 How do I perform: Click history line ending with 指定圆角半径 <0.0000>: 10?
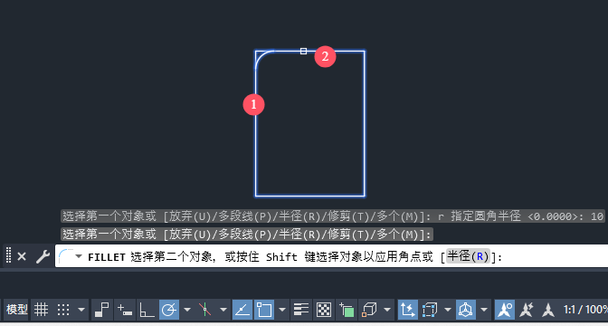(333, 216)
